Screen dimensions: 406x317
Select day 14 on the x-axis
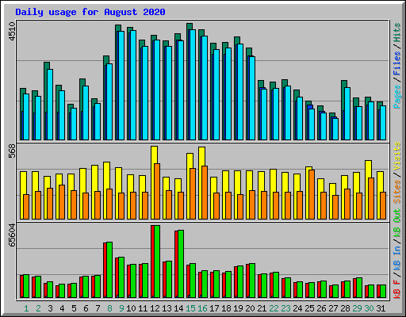pyautogui.click(x=178, y=308)
